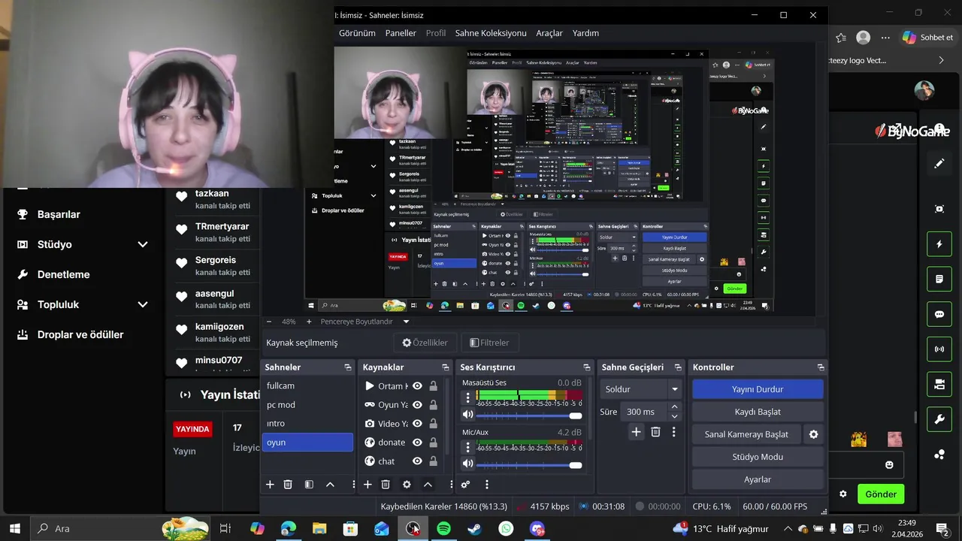Remove the transition with the Sahne Geçişleri trash icon
The height and width of the screenshot is (541, 962).
tap(655, 432)
